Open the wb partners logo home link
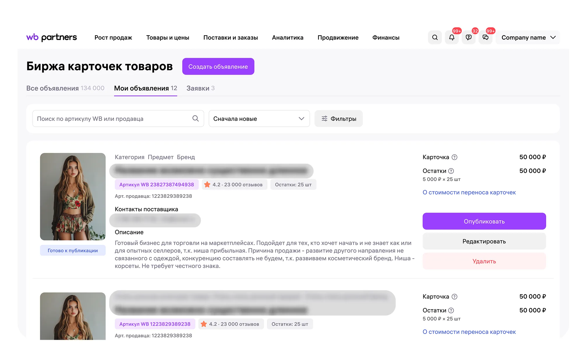Screen dimensions: 587x357 [52, 37]
